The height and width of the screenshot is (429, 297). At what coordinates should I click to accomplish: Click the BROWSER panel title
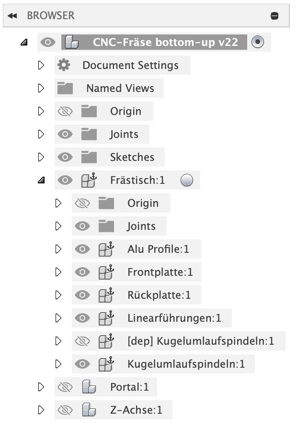click(x=51, y=16)
